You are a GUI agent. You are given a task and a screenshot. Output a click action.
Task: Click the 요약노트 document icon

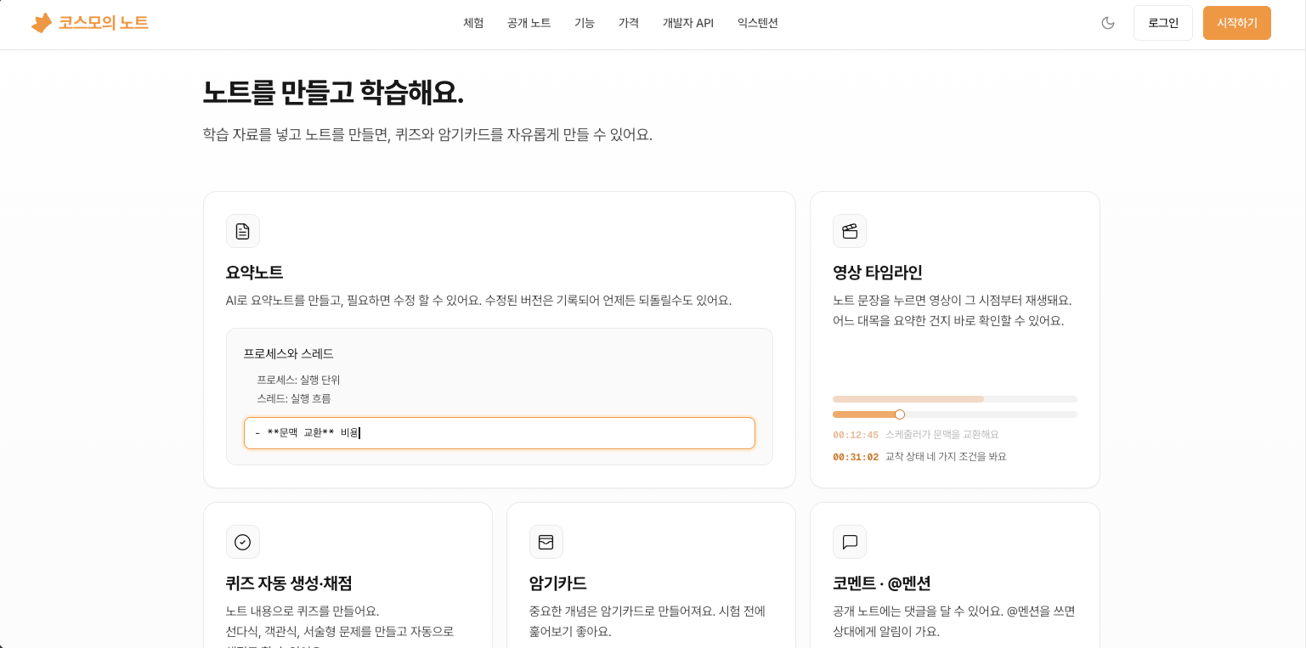243,231
